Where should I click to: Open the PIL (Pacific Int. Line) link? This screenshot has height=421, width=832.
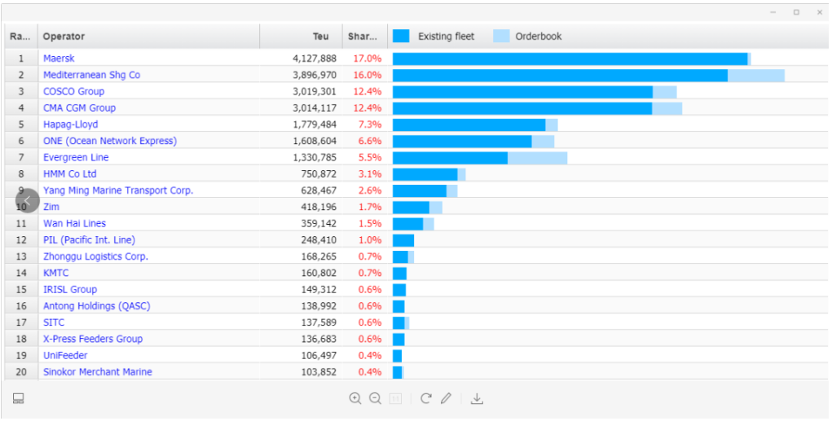tap(89, 239)
